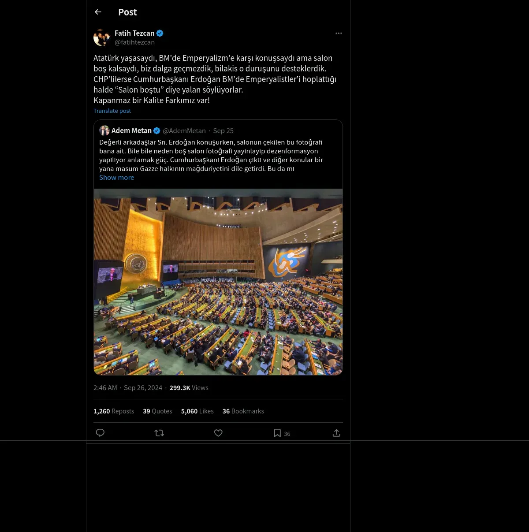Open the three-dot more options menu
The height and width of the screenshot is (532, 529).
[x=339, y=33]
